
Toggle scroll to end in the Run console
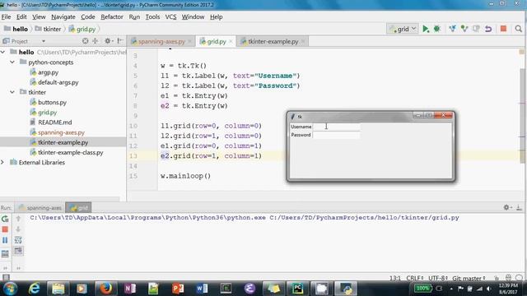tap(18, 251)
